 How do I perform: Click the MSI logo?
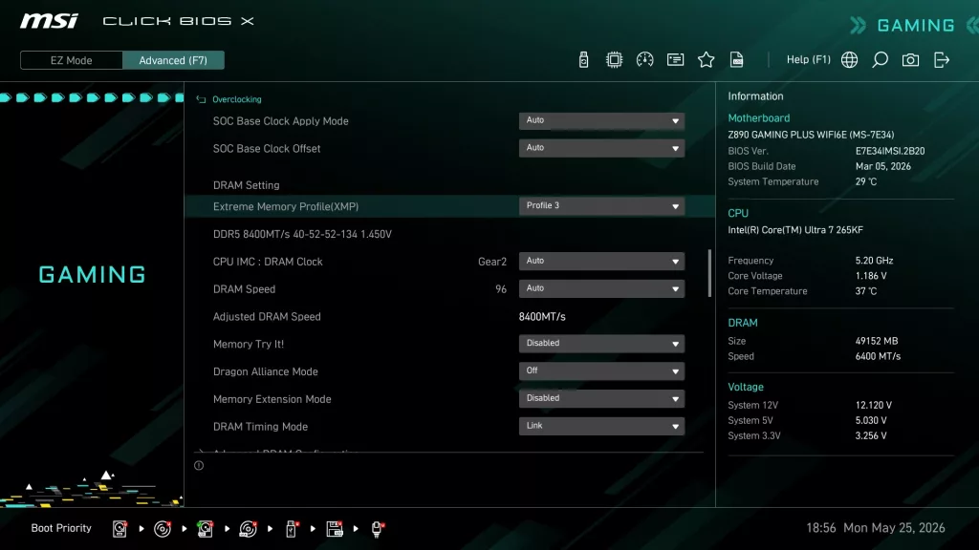pos(49,21)
